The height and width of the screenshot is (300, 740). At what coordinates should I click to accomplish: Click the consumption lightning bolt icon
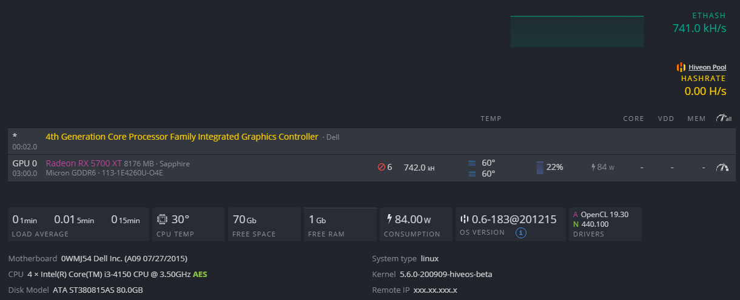pyautogui.click(x=389, y=219)
